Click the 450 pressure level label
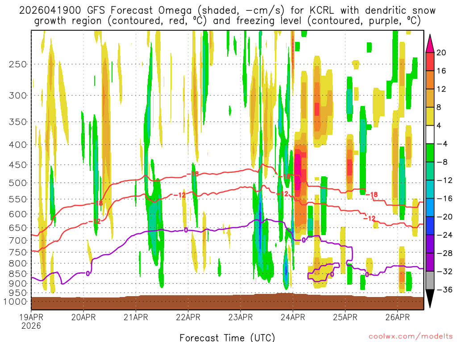 18,165
